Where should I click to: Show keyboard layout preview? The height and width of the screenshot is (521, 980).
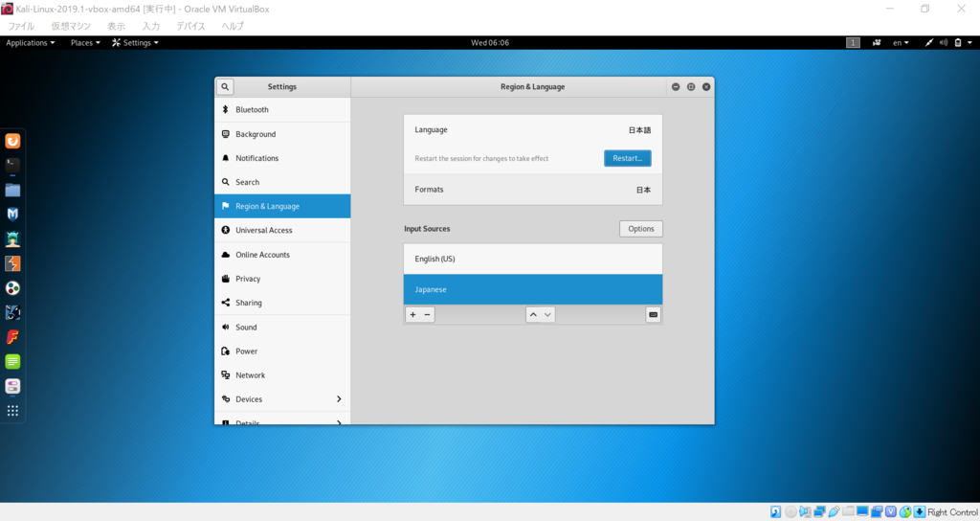(653, 314)
